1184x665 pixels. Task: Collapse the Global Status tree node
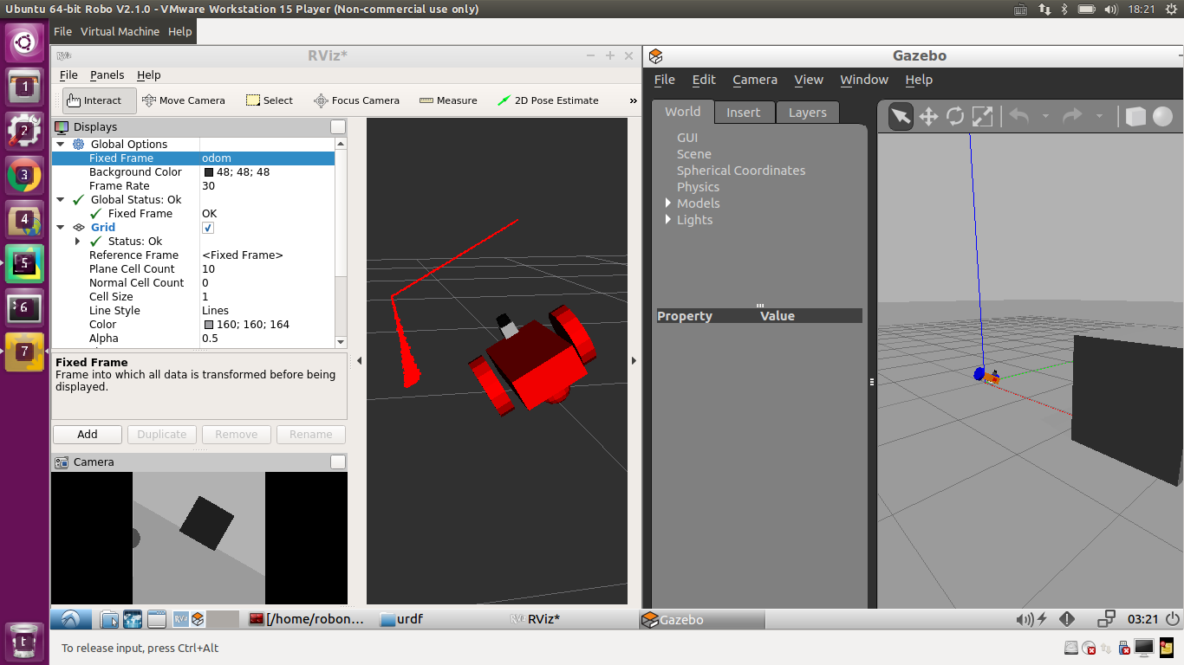pos(61,200)
